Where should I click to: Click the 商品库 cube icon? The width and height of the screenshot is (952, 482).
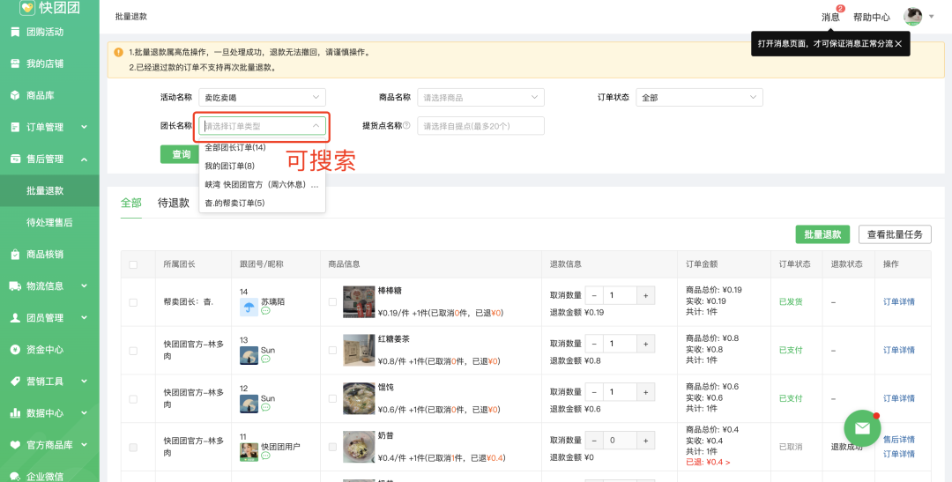pos(15,95)
